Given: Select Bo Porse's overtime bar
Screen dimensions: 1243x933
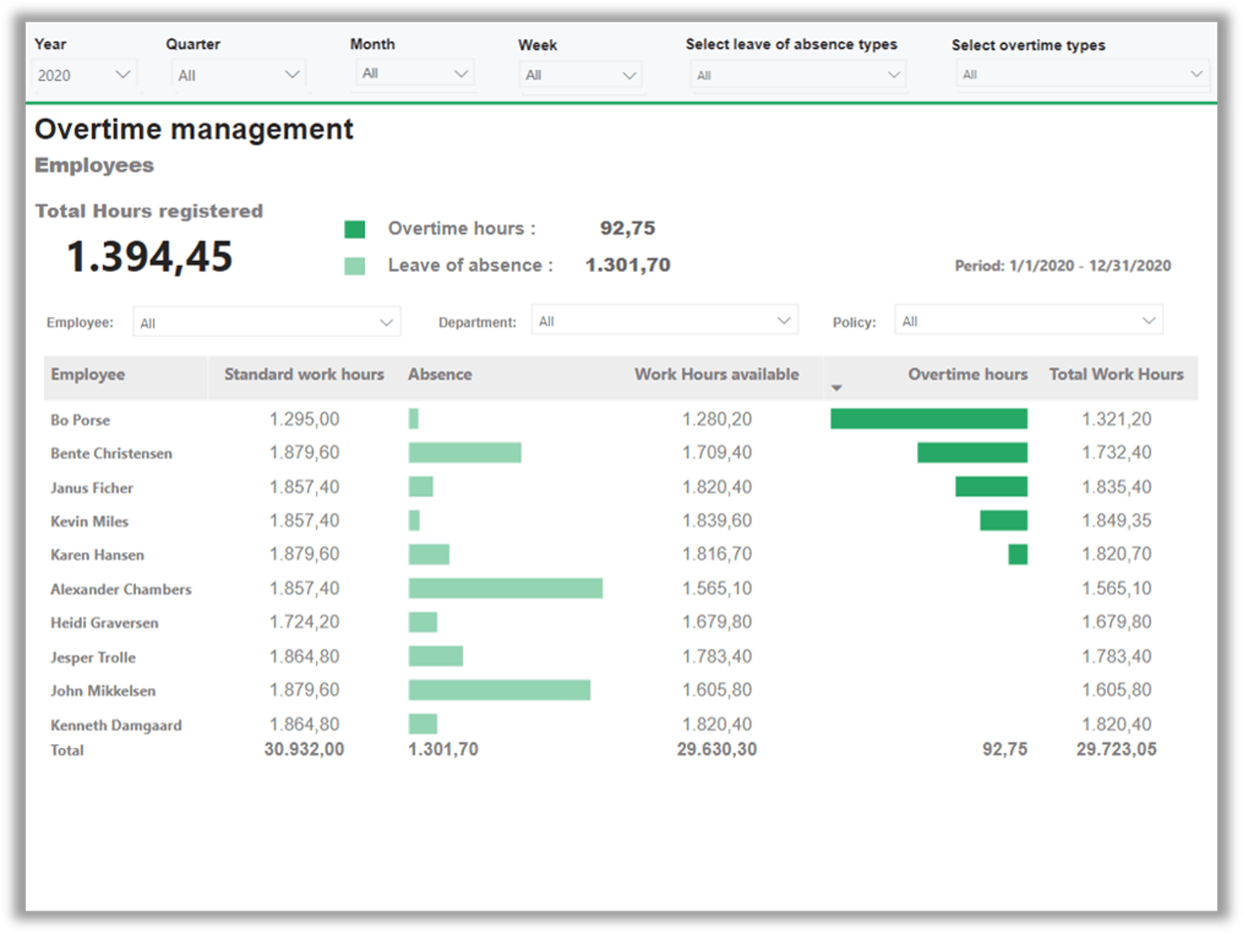Looking at the screenshot, I should [928, 418].
